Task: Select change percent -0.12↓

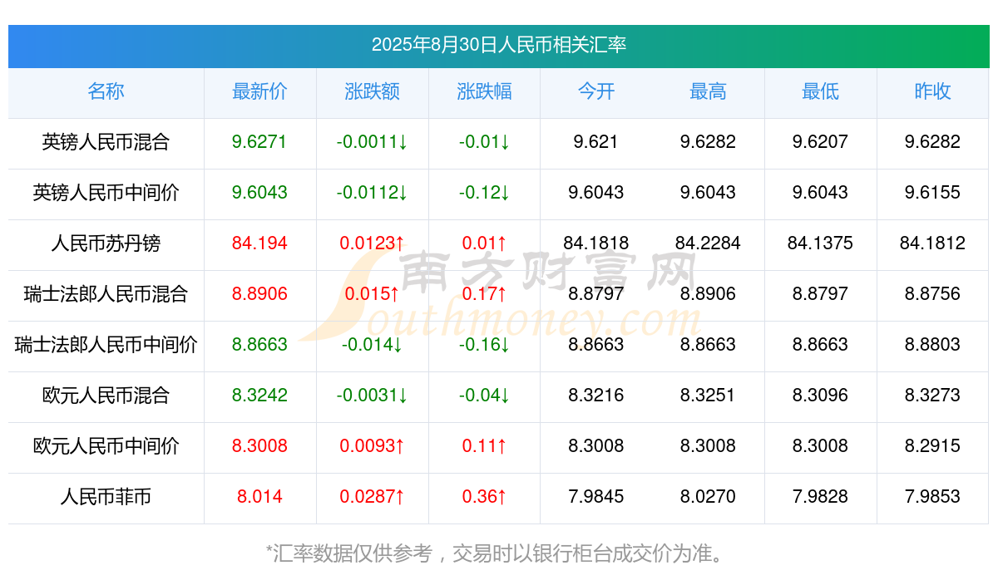Action: click(484, 193)
